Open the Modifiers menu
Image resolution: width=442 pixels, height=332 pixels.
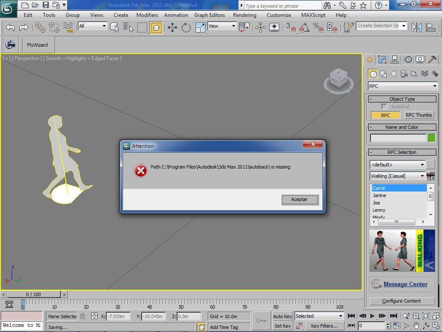coord(147,15)
